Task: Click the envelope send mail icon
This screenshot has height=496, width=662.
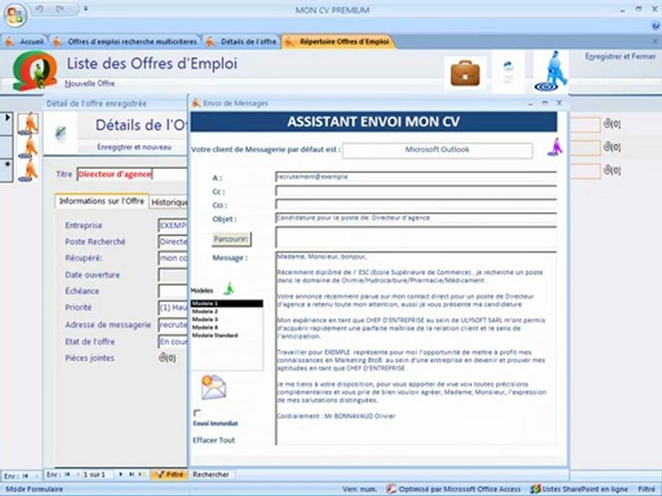Action: (213, 387)
